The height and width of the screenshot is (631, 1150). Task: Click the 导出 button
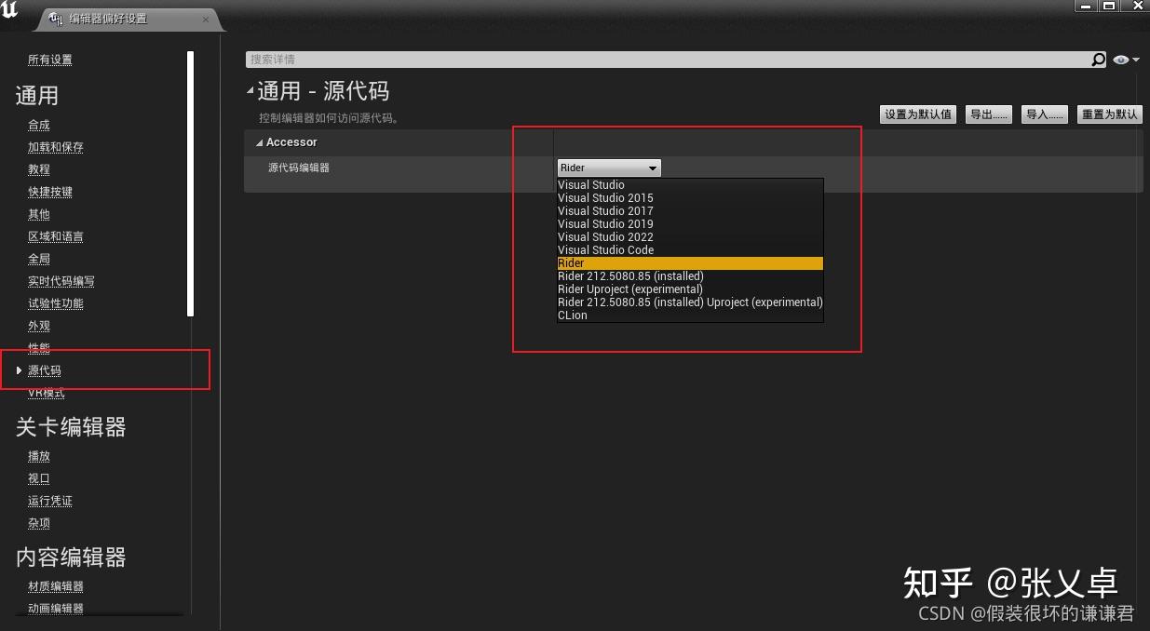(989, 114)
